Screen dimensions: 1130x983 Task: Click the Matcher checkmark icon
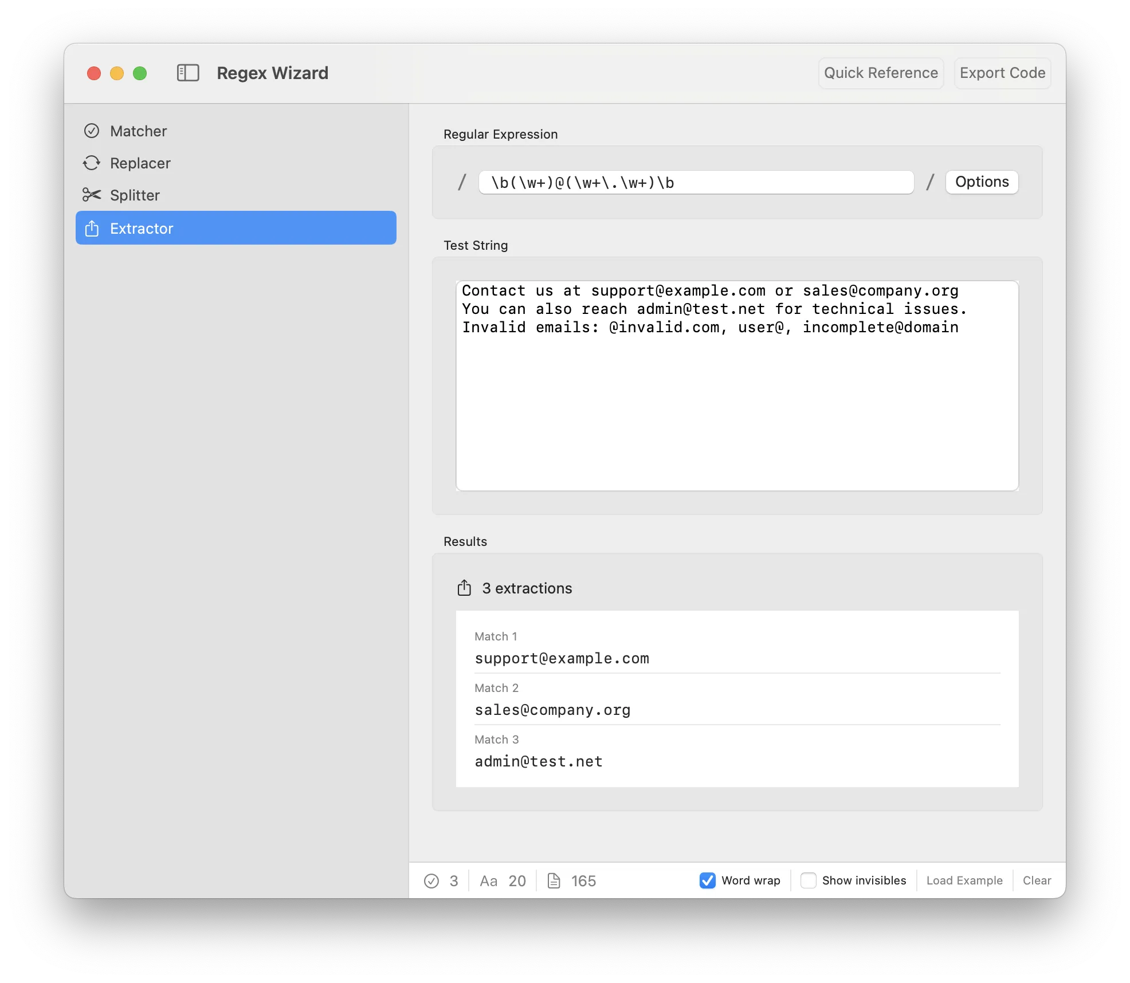(92, 131)
